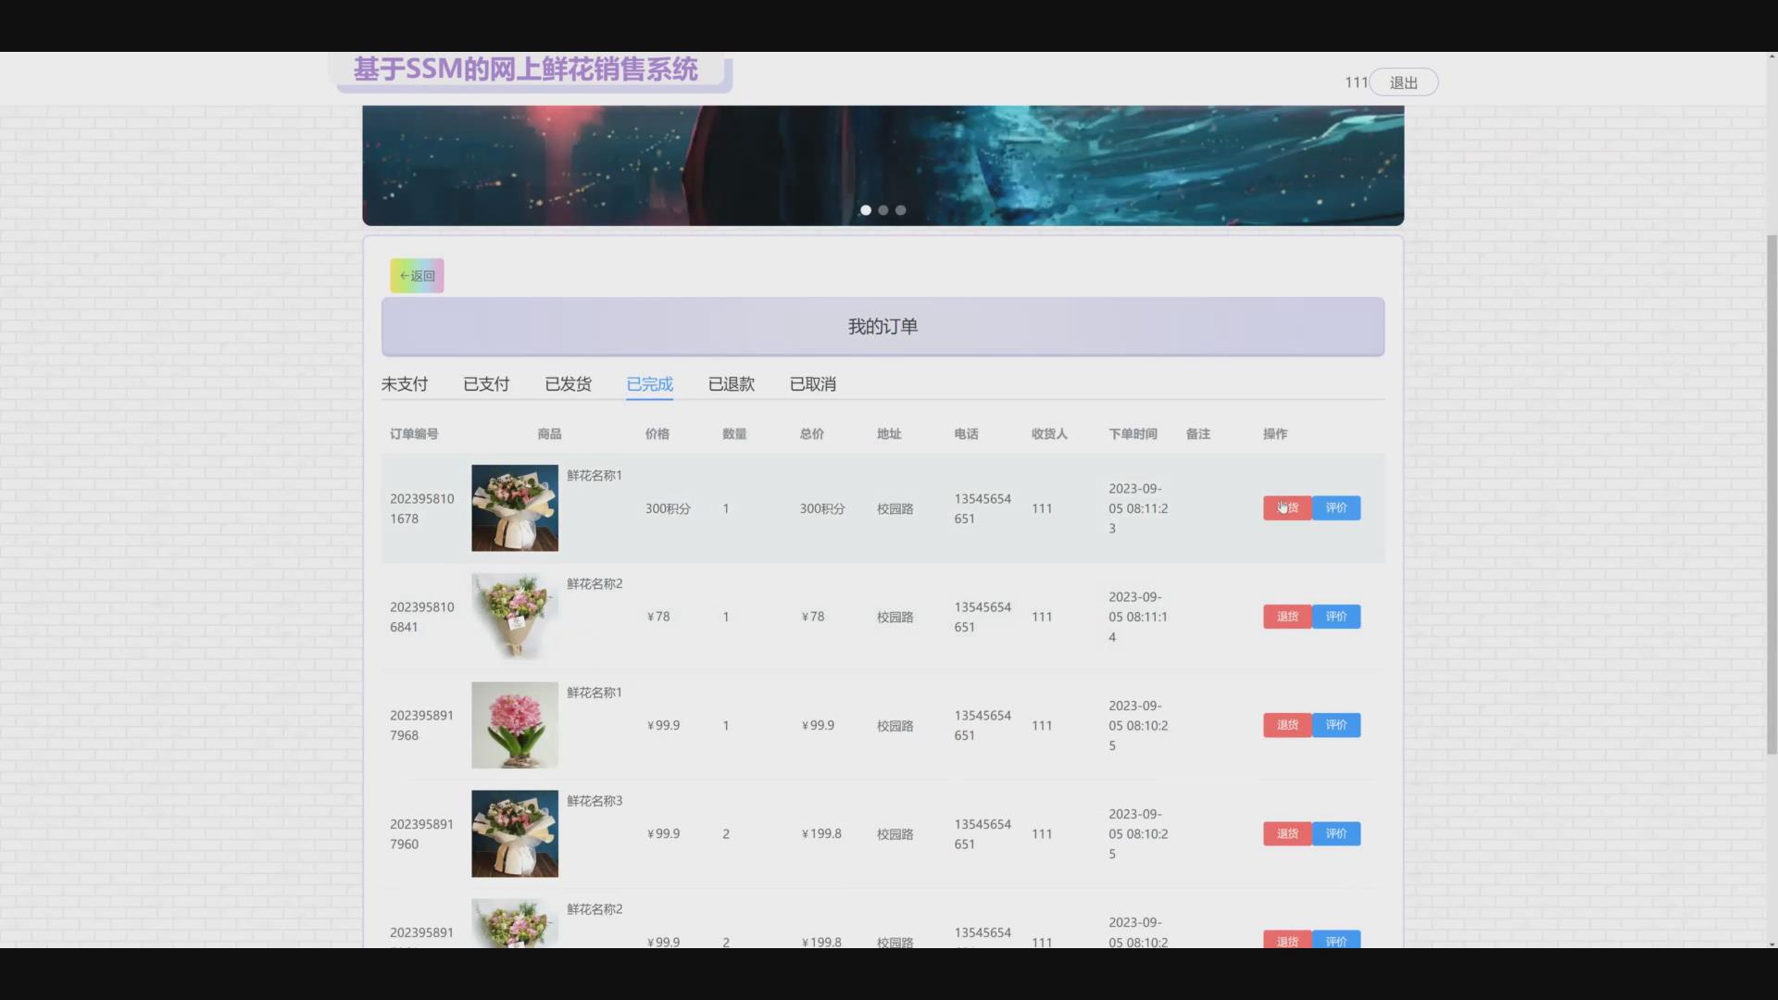
Task: Click 退货 for order ending 6841
Action: click(1287, 617)
